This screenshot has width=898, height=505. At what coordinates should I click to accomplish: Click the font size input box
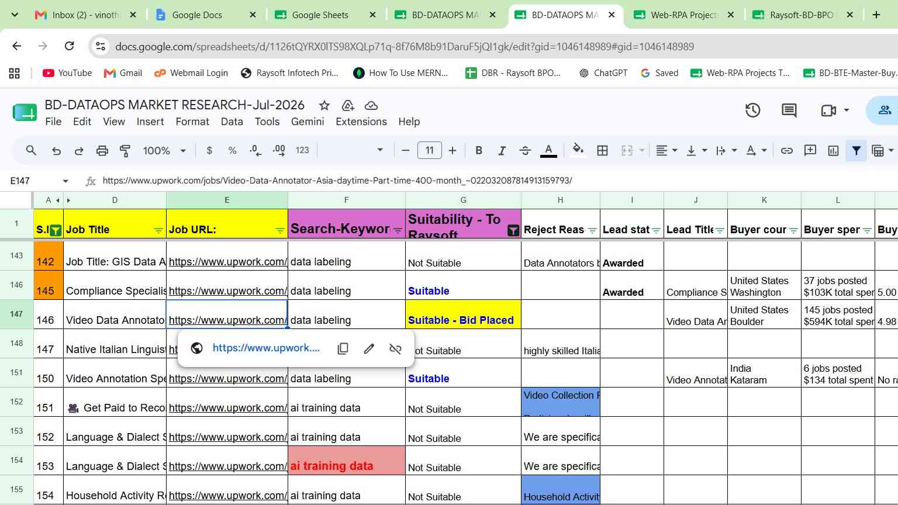[x=429, y=151]
